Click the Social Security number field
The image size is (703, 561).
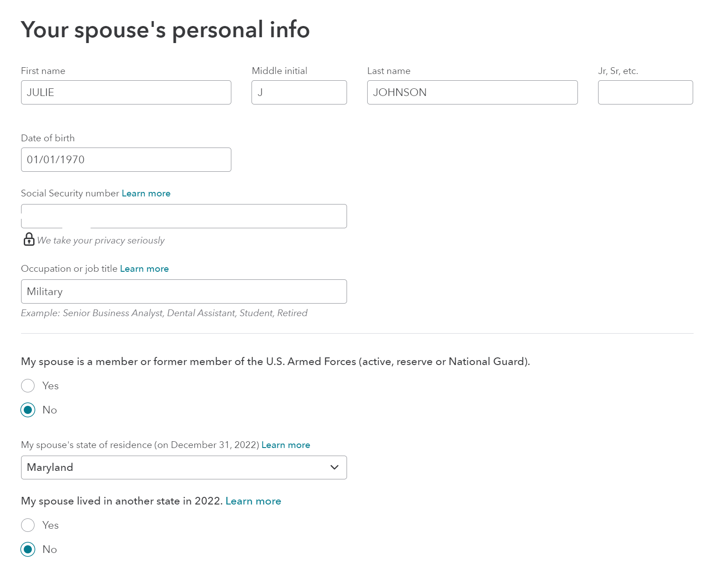[x=184, y=216]
